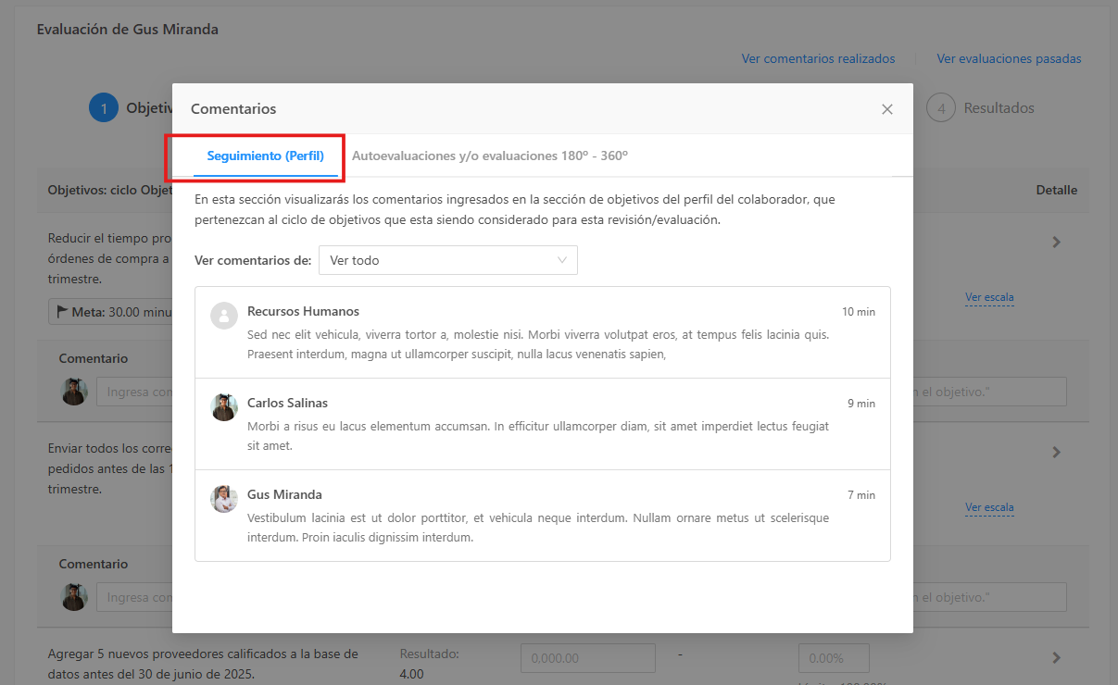Expand third objective detail chevron

1057,658
